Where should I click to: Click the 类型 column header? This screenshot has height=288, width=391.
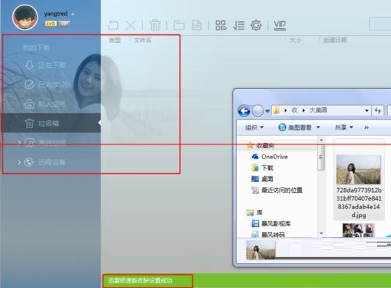coord(115,40)
